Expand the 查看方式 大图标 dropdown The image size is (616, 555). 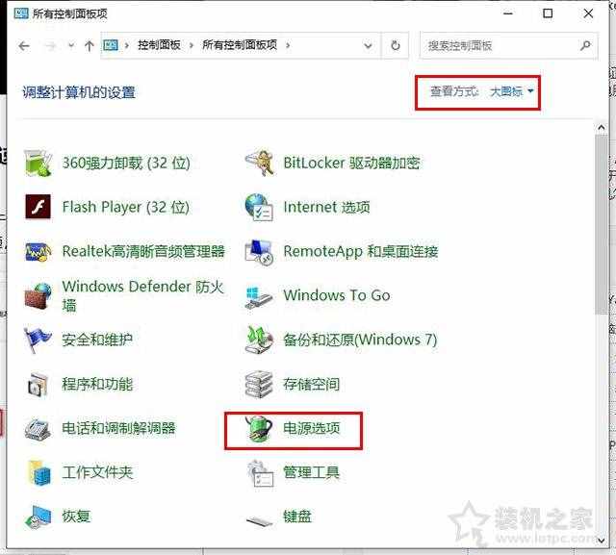[511, 91]
